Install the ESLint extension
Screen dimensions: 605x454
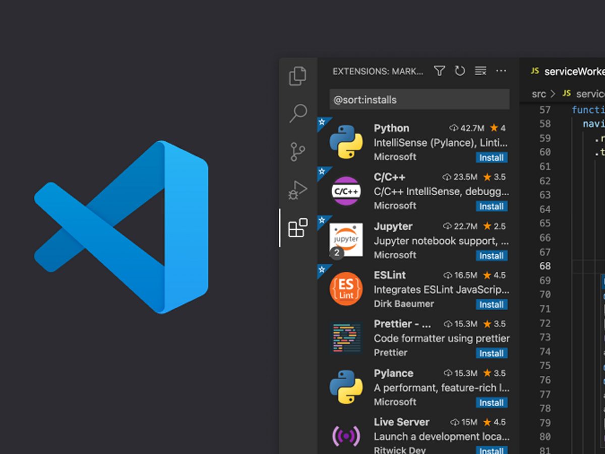[x=491, y=305]
